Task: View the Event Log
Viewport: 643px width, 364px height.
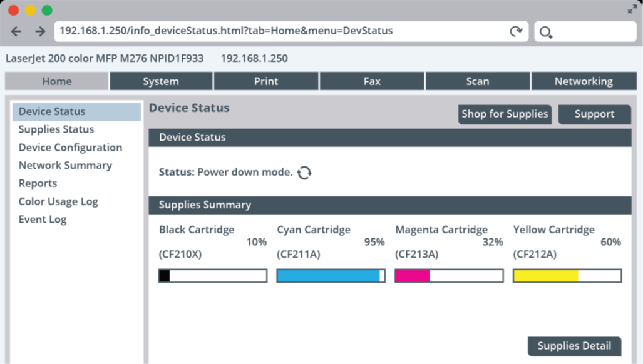Action: pos(42,220)
